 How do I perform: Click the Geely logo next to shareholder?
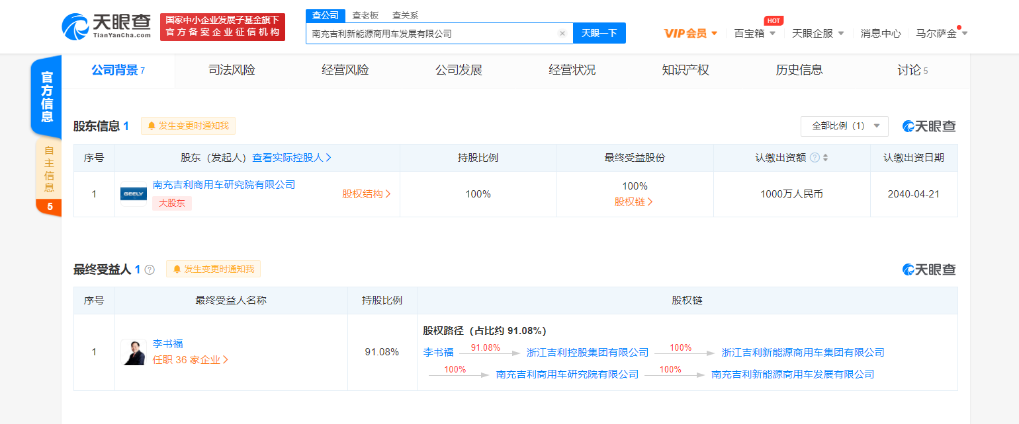(134, 194)
